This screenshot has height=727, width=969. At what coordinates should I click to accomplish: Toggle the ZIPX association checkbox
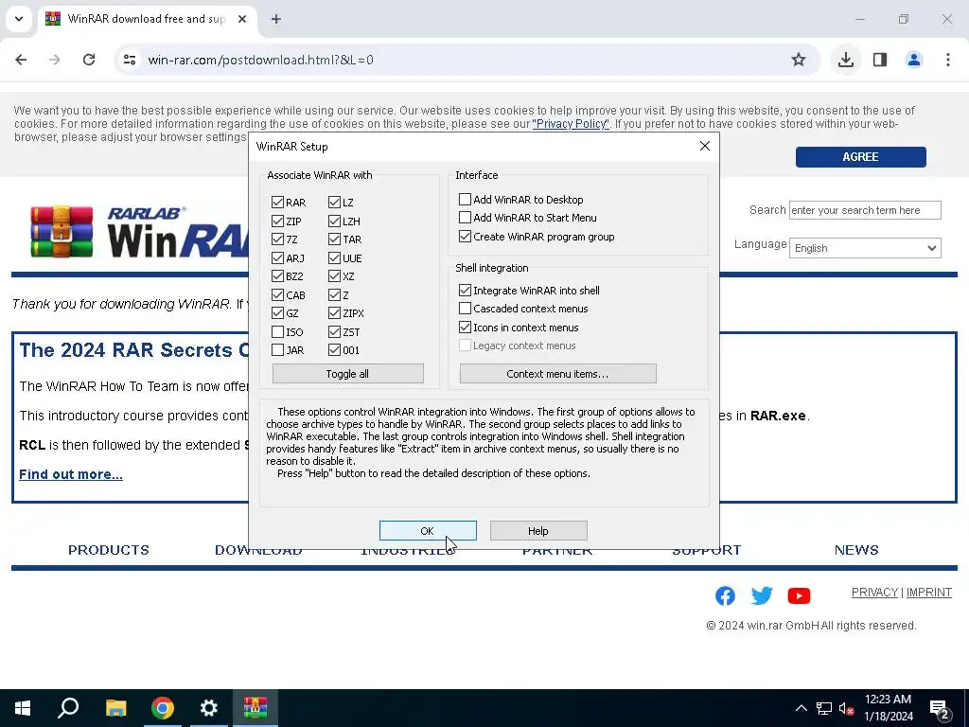point(334,313)
